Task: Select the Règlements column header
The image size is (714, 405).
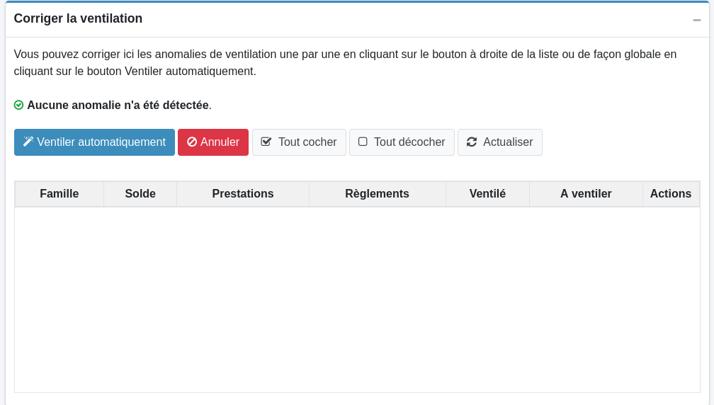Action: pos(377,194)
